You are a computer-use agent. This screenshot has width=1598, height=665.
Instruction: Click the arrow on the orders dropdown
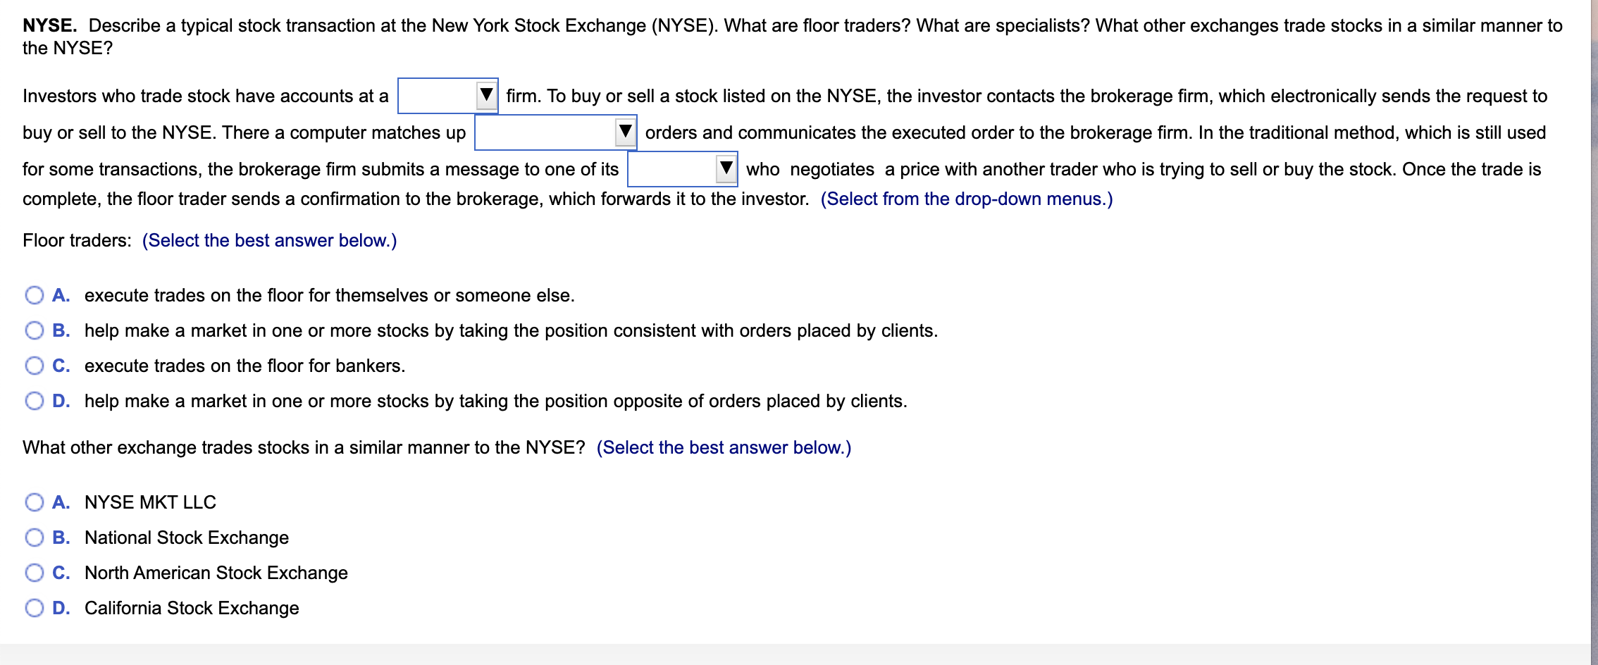[x=625, y=132]
